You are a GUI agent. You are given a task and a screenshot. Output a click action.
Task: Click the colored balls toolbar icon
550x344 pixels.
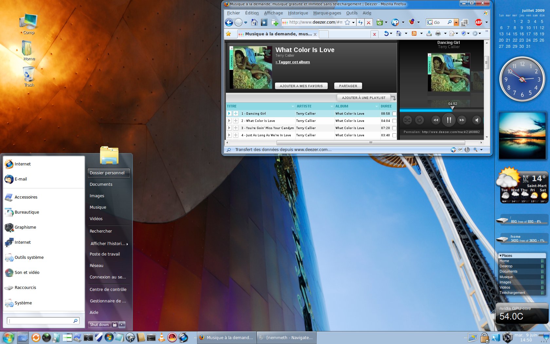click(412, 22)
